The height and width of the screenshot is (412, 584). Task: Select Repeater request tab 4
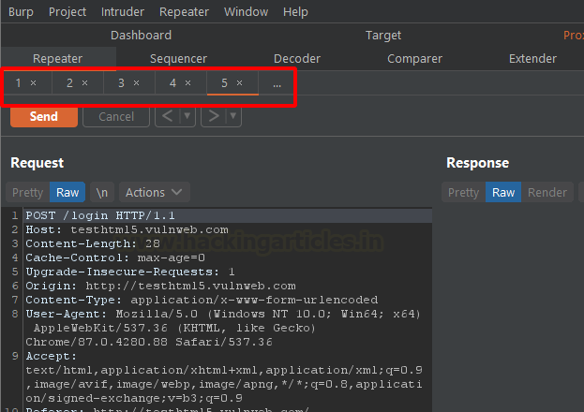pos(172,83)
